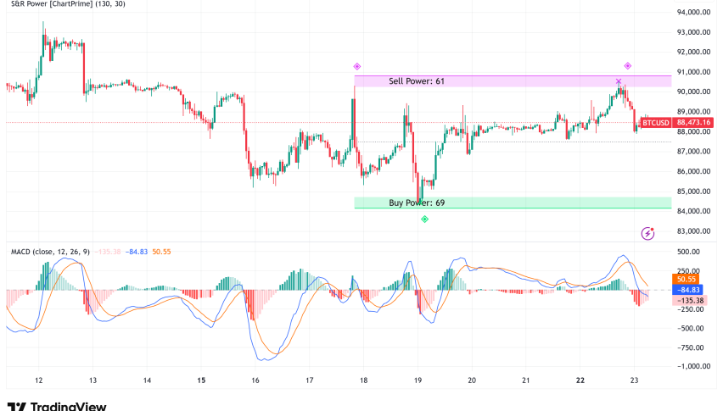723x411 pixels.
Task: Click the TradingView logo
Action: [57, 406]
